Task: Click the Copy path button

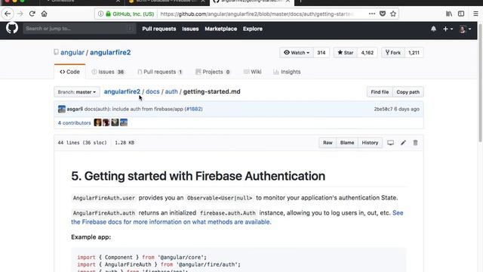Action: (x=408, y=92)
